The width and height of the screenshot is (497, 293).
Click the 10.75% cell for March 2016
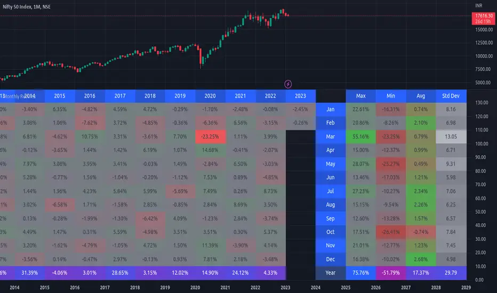90,136
